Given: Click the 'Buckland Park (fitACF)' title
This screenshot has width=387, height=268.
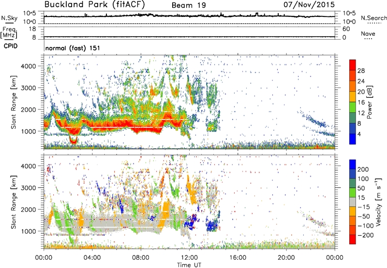Looking at the screenshot, I should click(x=94, y=4).
